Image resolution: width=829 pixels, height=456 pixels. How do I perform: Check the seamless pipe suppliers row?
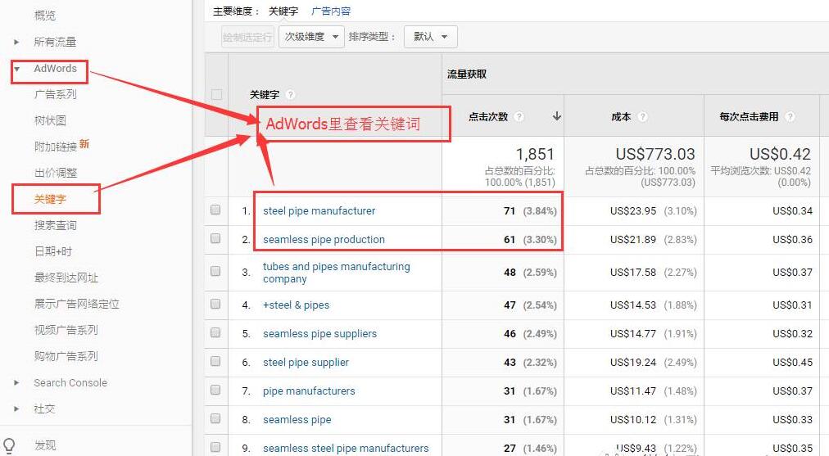coord(215,332)
